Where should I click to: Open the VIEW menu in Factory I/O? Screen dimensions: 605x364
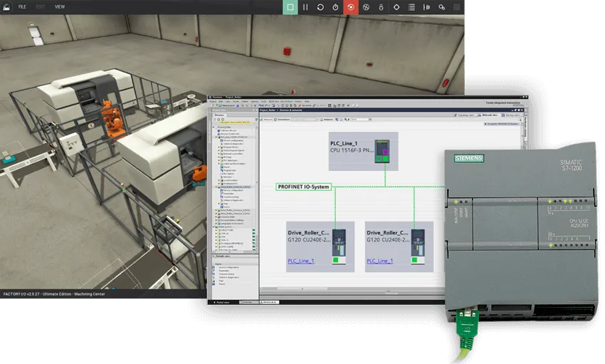click(x=60, y=6)
